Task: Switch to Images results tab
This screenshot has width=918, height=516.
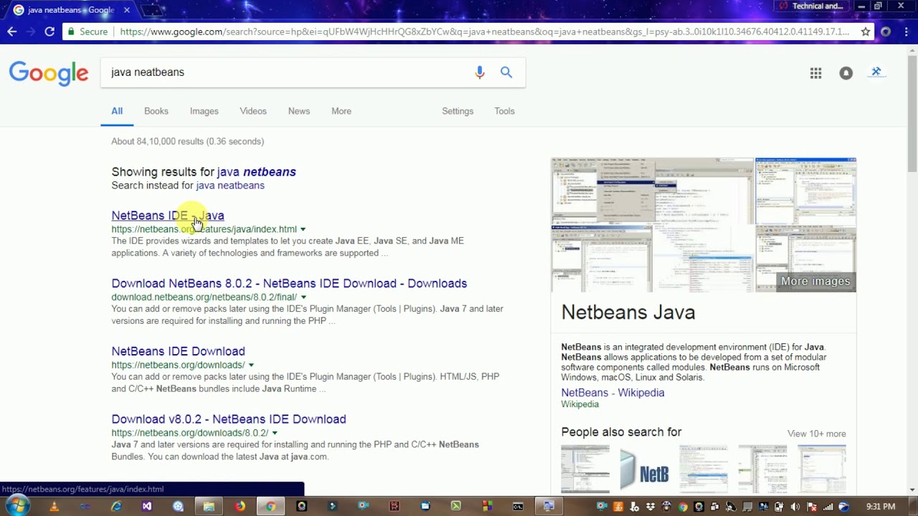Action: tap(204, 111)
